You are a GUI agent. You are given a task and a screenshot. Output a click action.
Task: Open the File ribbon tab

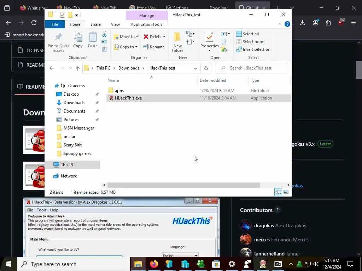point(55,24)
